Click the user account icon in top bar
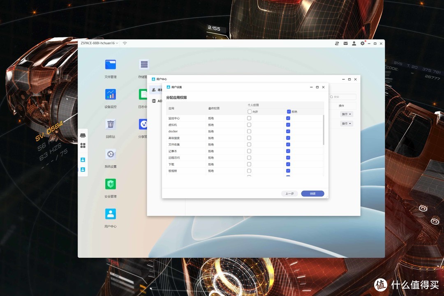Image resolution: width=444 pixels, height=296 pixels. [x=354, y=43]
